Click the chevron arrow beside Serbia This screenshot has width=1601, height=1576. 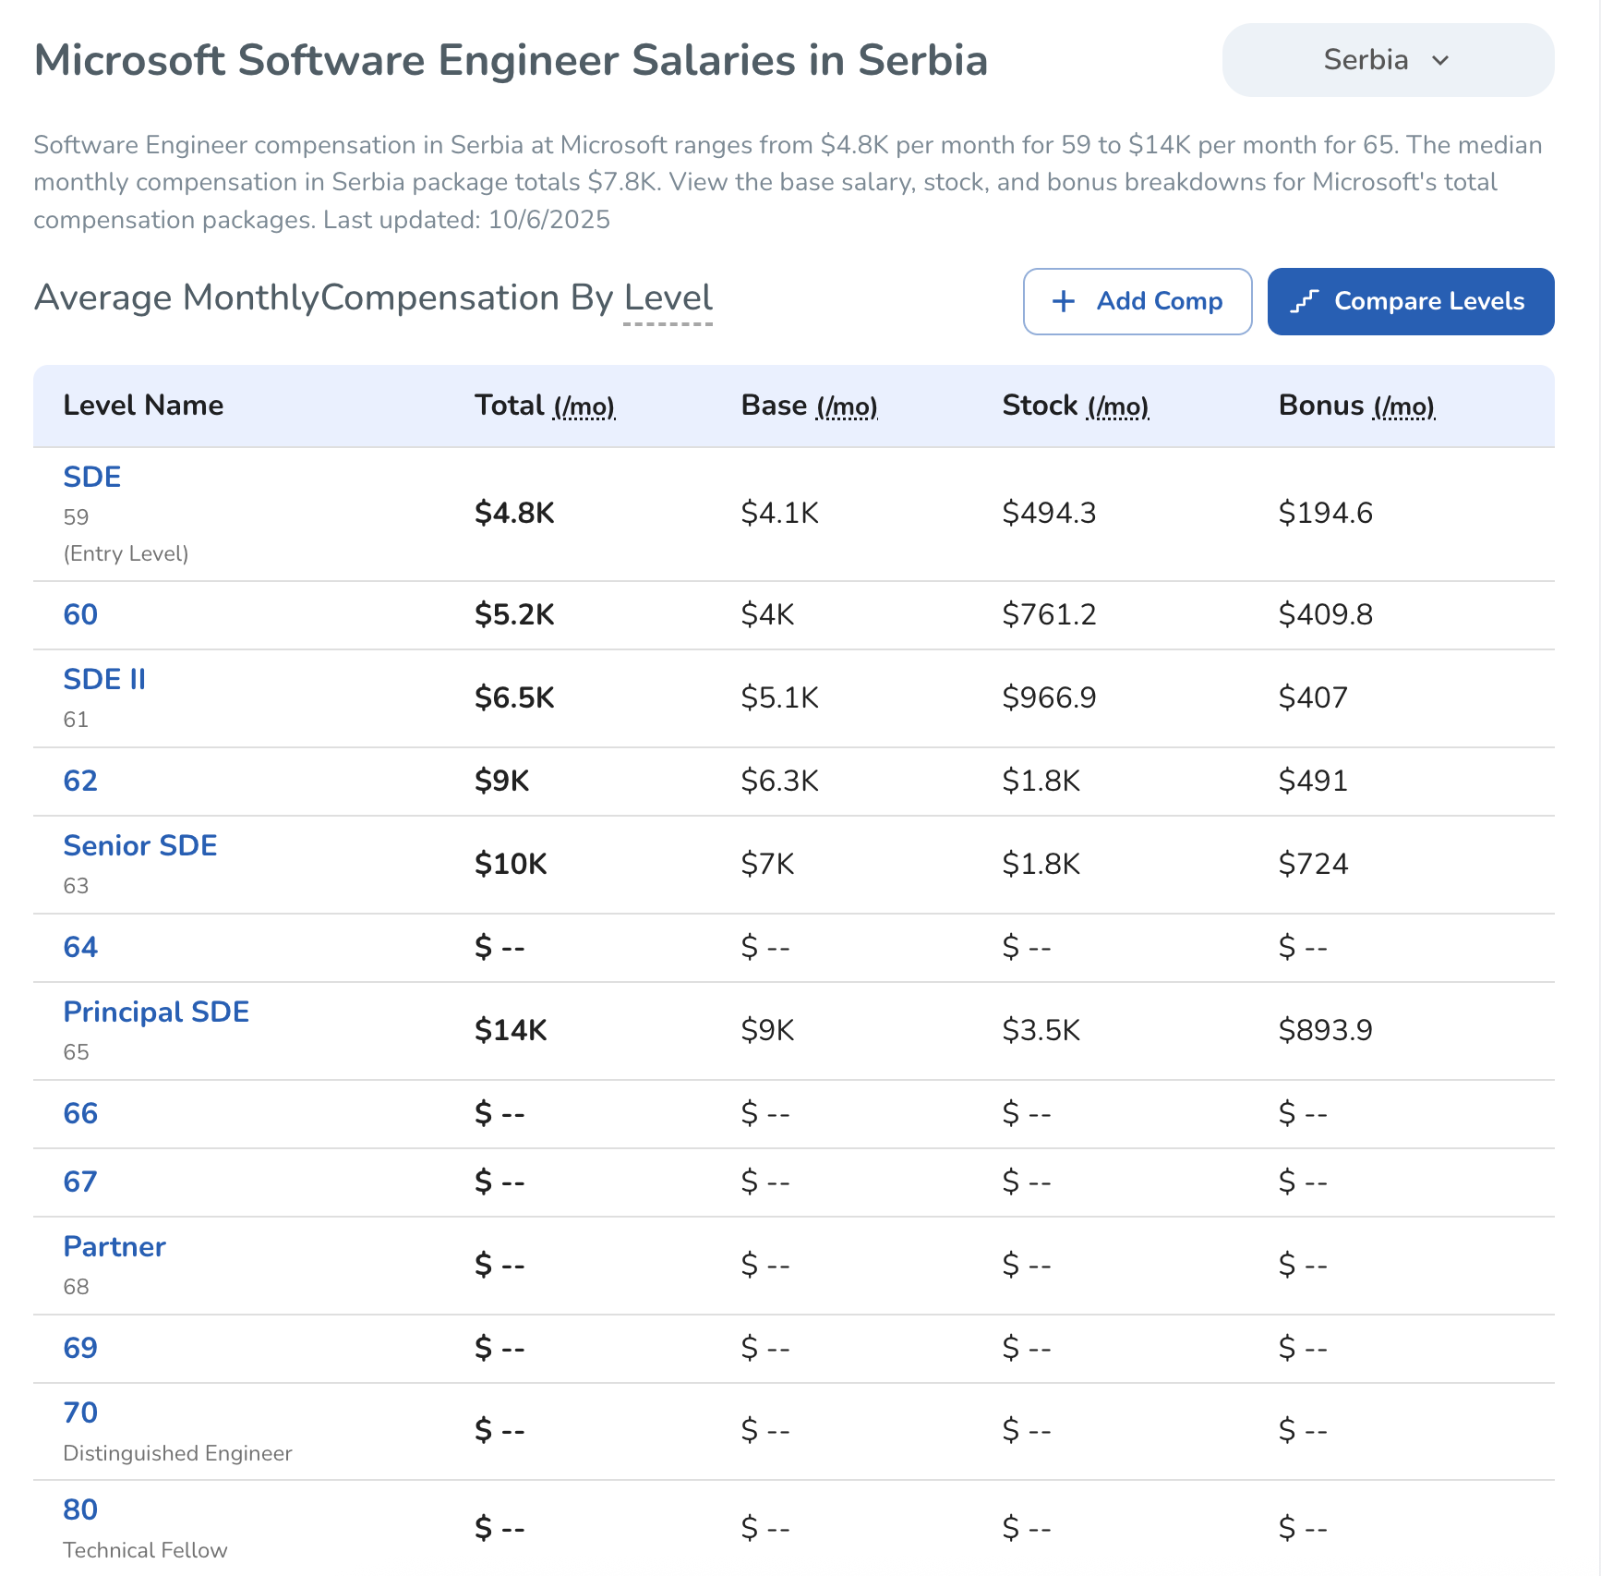click(x=1440, y=61)
